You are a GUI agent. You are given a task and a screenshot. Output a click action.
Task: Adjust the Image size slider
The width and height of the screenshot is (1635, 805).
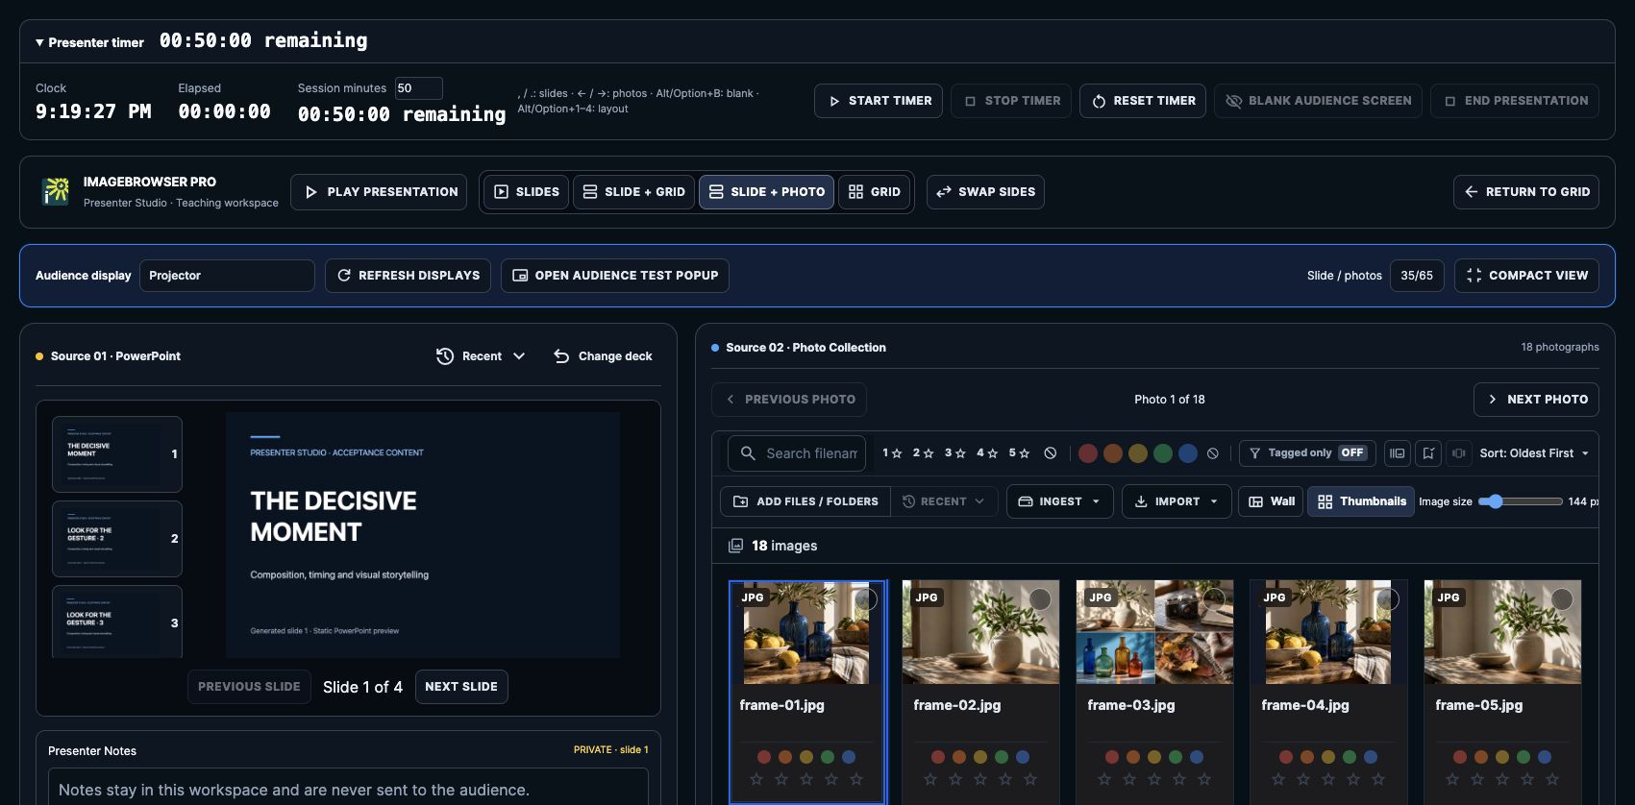click(1521, 501)
